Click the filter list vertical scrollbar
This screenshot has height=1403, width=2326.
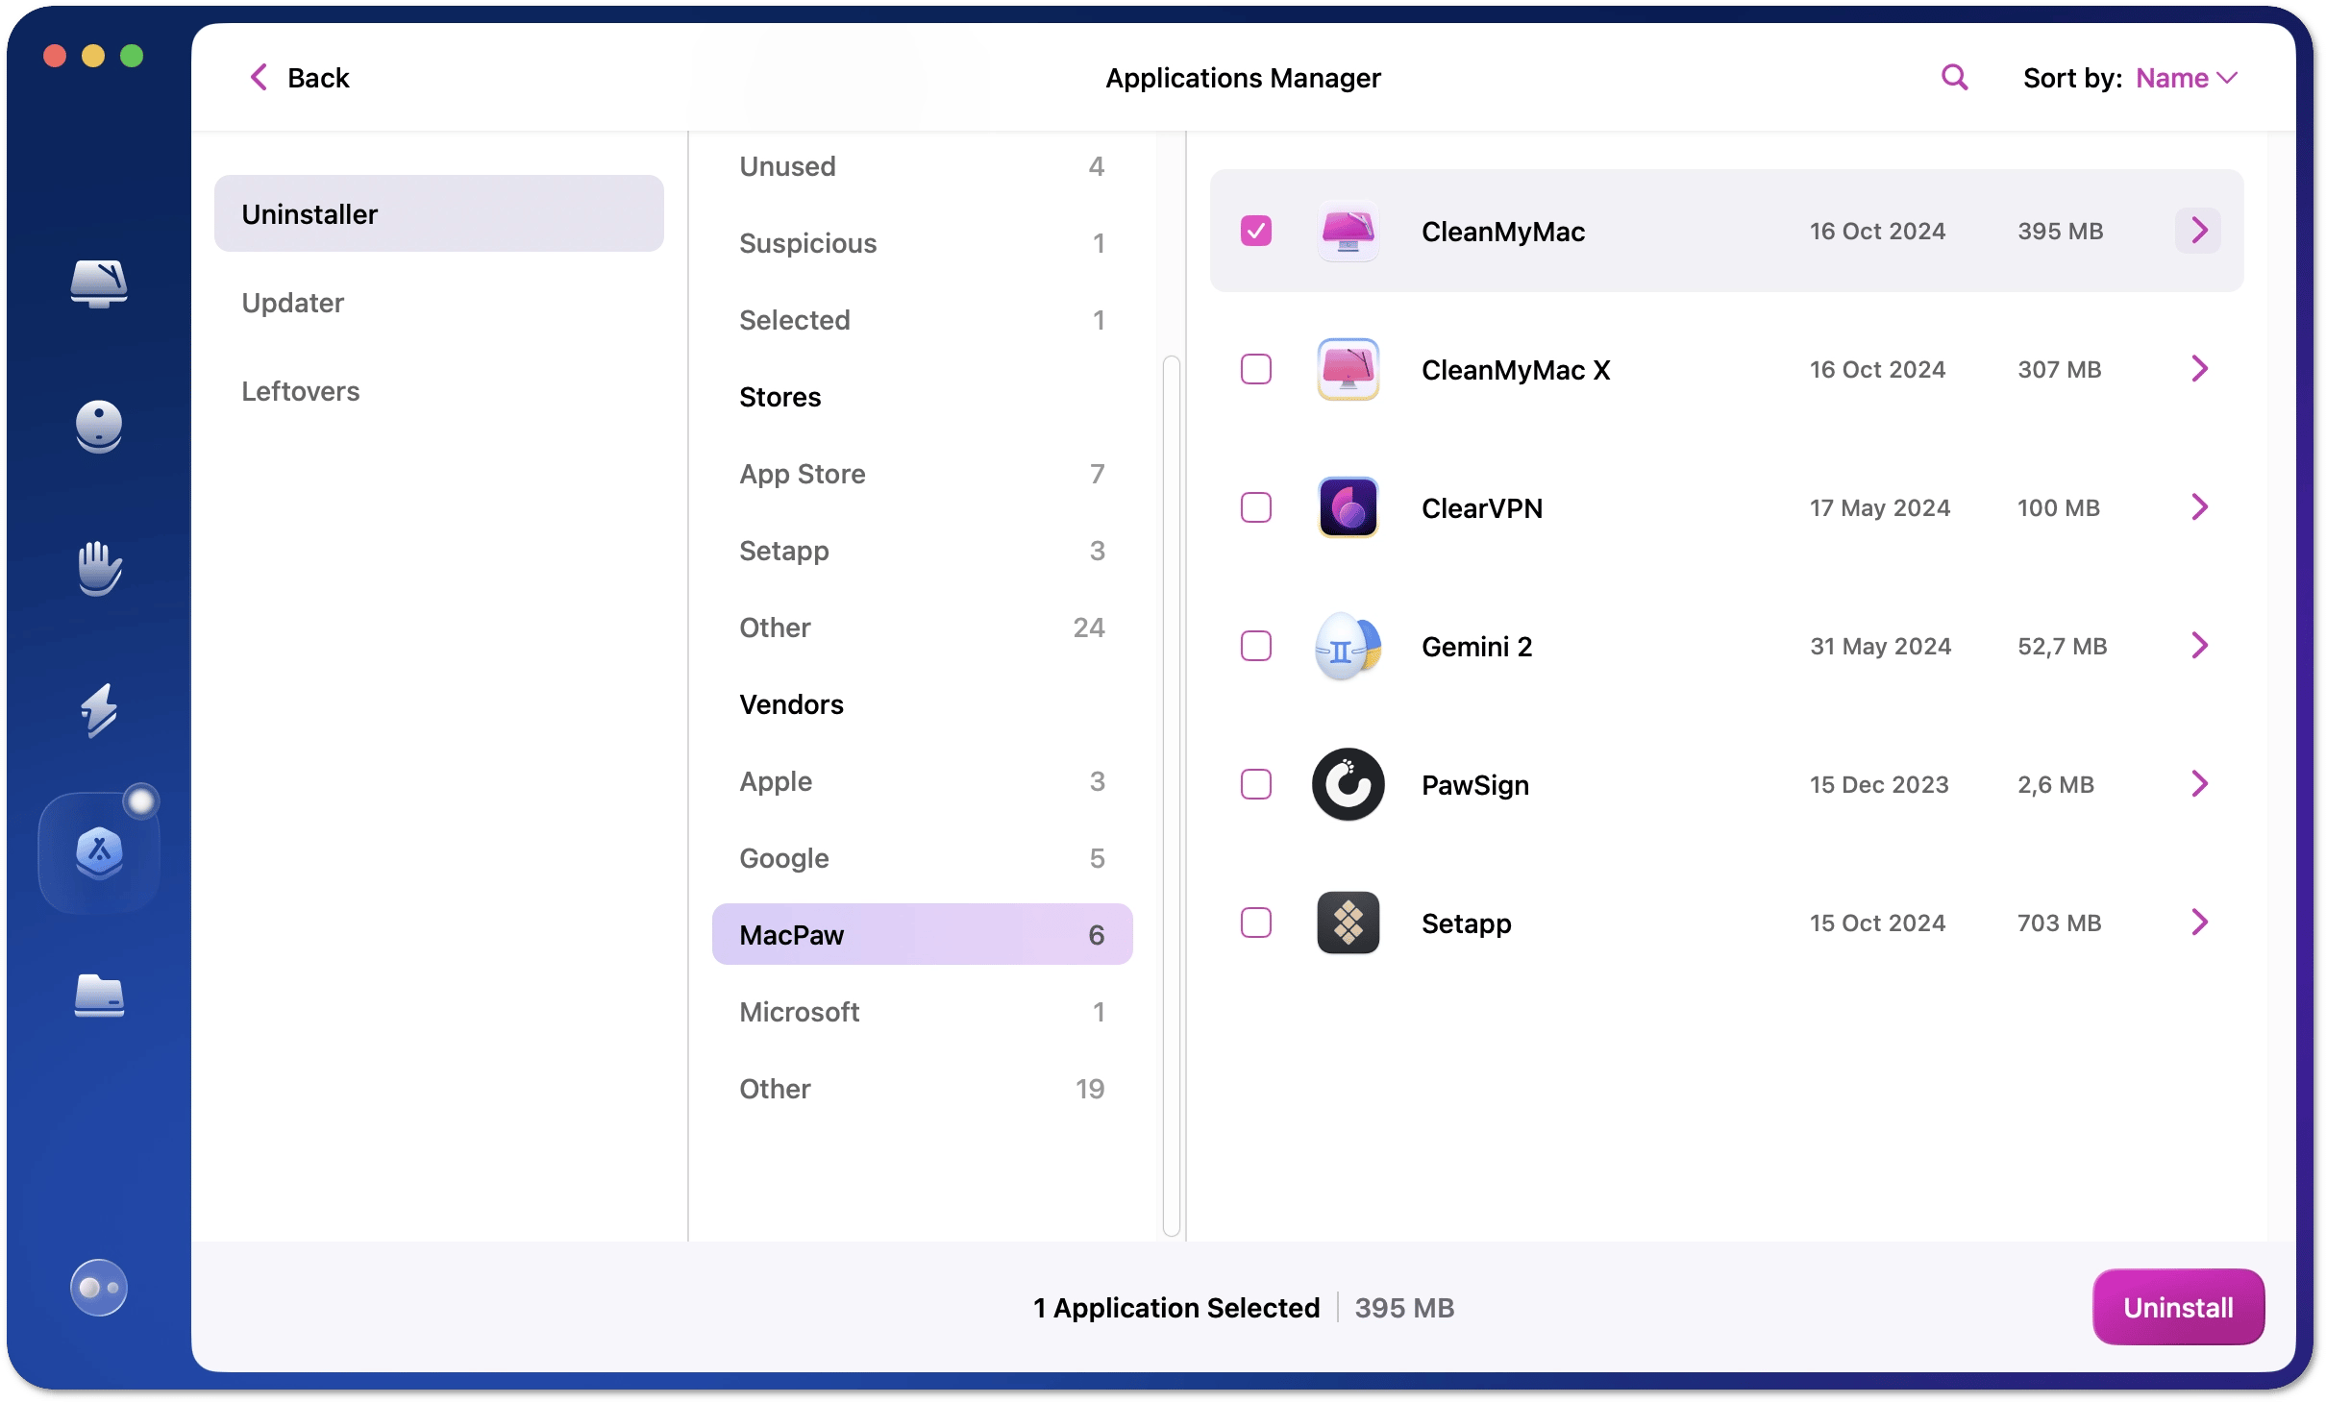click(1171, 796)
